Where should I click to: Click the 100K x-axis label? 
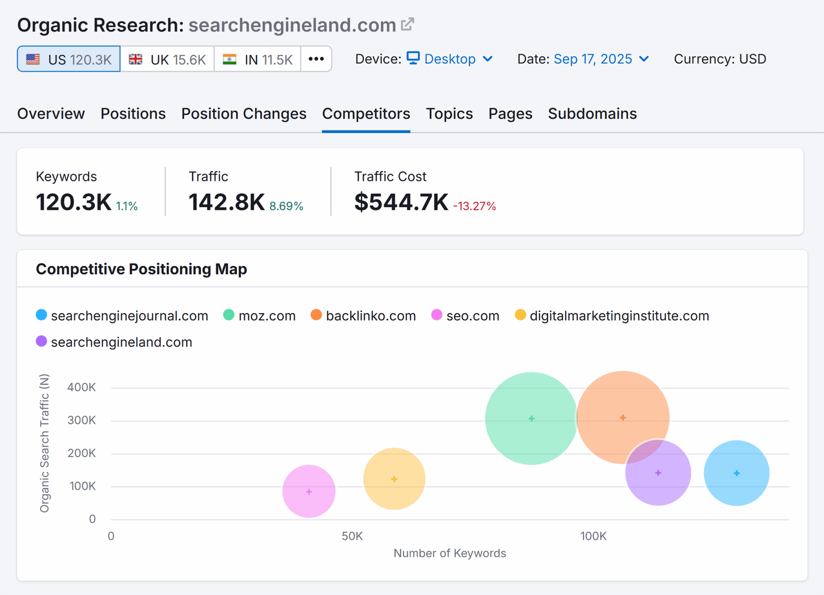point(593,536)
